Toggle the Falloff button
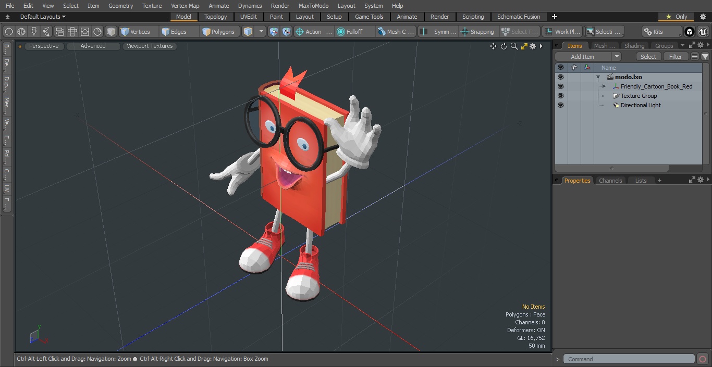The image size is (712, 367). pyautogui.click(x=355, y=32)
